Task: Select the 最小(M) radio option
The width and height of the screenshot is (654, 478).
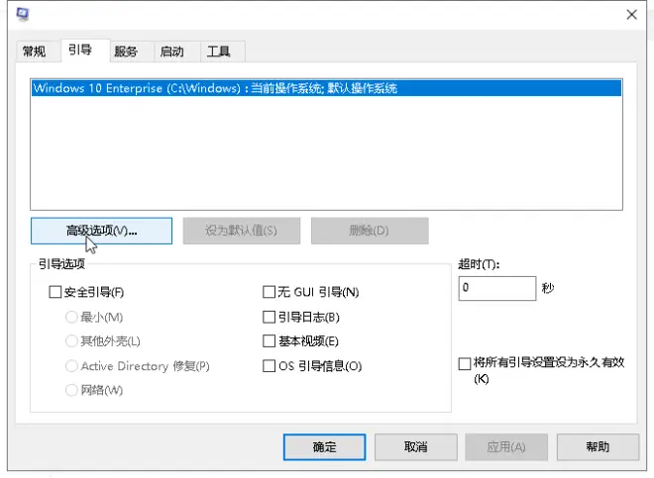Action: pos(71,317)
